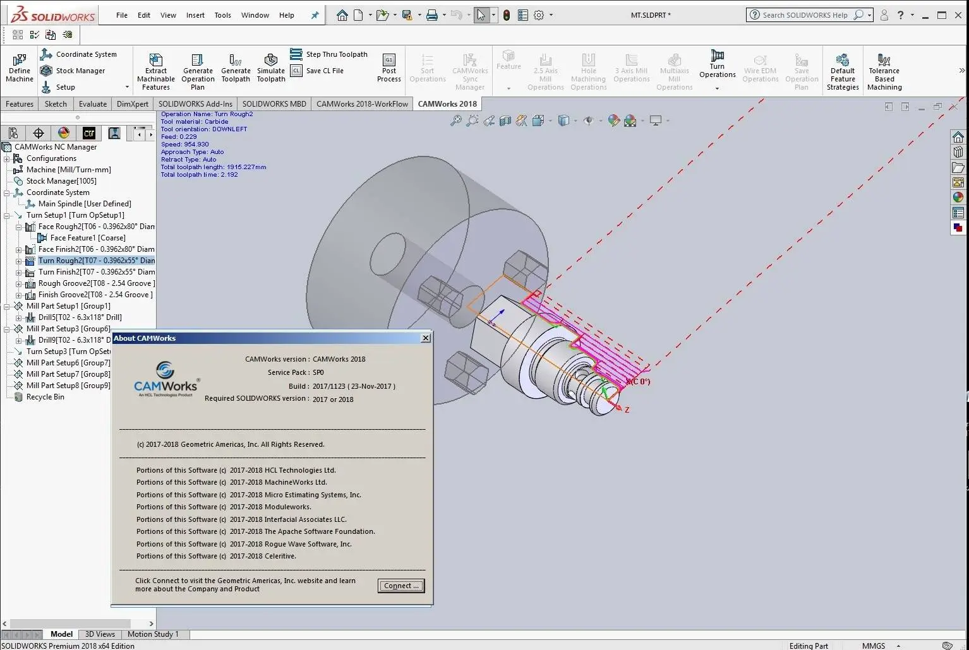This screenshot has height=650, width=969.
Task: Open the Turn Operations dropdown arrow
Action: (x=717, y=88)
